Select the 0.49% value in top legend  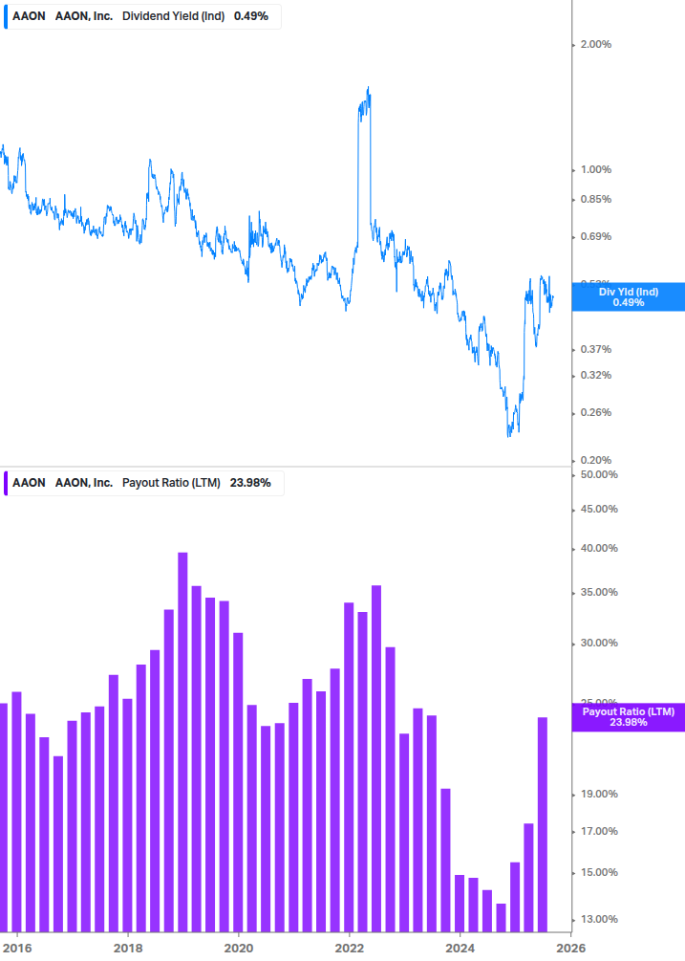coord(250,16)
